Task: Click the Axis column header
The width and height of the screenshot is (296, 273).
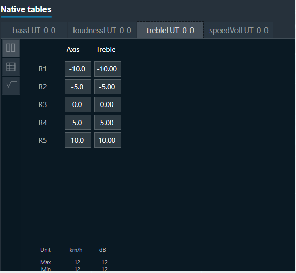Action: 73,50
